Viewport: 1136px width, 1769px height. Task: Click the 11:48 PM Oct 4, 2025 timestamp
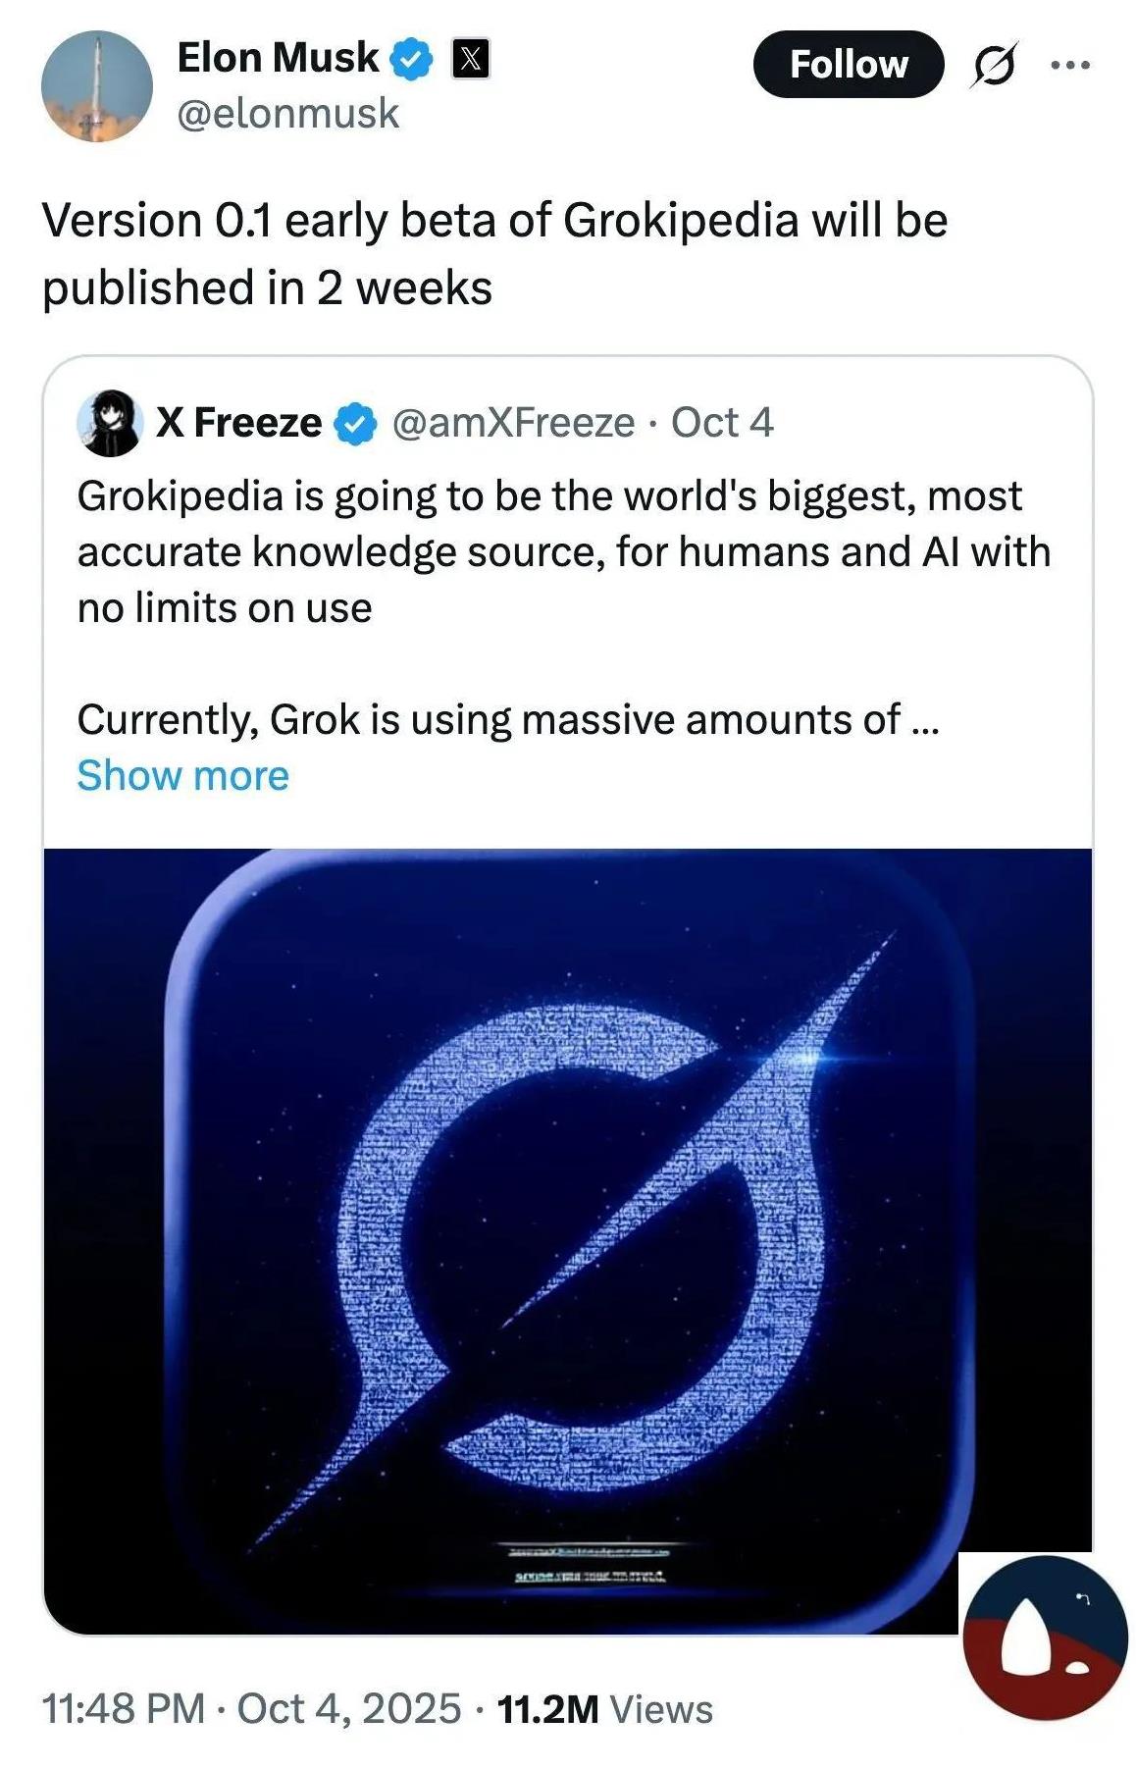[251, 1708]
